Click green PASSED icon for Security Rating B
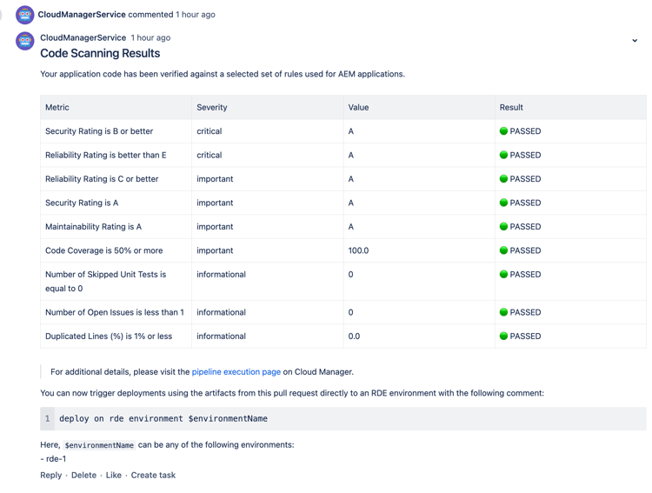The image size is (652, 493). click(x=503, y=131)
